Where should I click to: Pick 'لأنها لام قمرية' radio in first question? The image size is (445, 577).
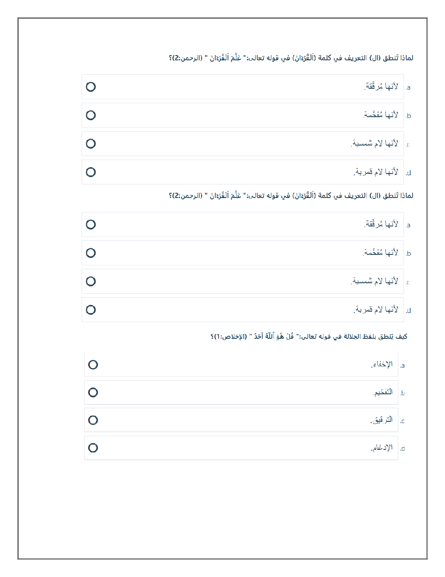(x=91, y=172)
